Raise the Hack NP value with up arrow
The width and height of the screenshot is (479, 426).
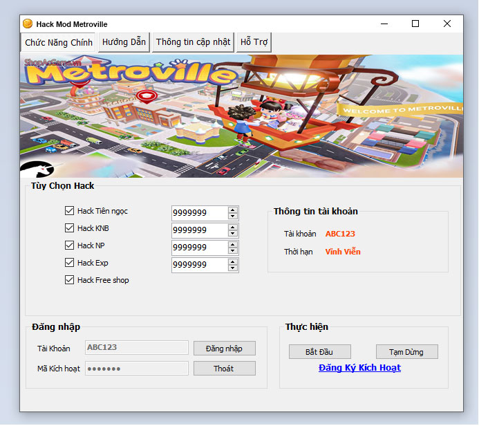pos(233,245)
